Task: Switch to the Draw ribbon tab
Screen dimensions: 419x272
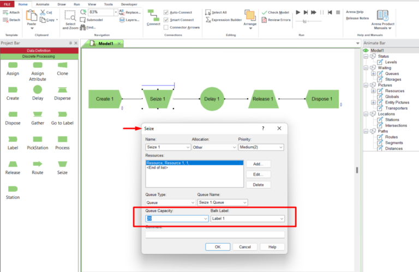Action: pyautogui.click(x=62, y=4)
